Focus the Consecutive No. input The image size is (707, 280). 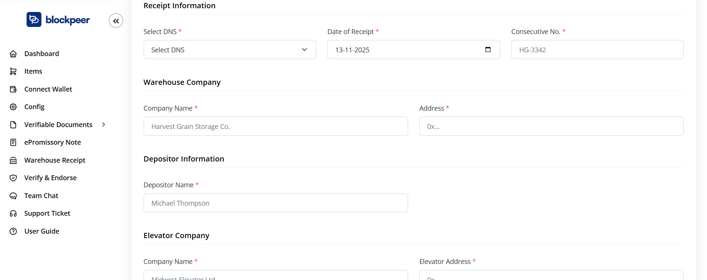(x=597, y=49)
